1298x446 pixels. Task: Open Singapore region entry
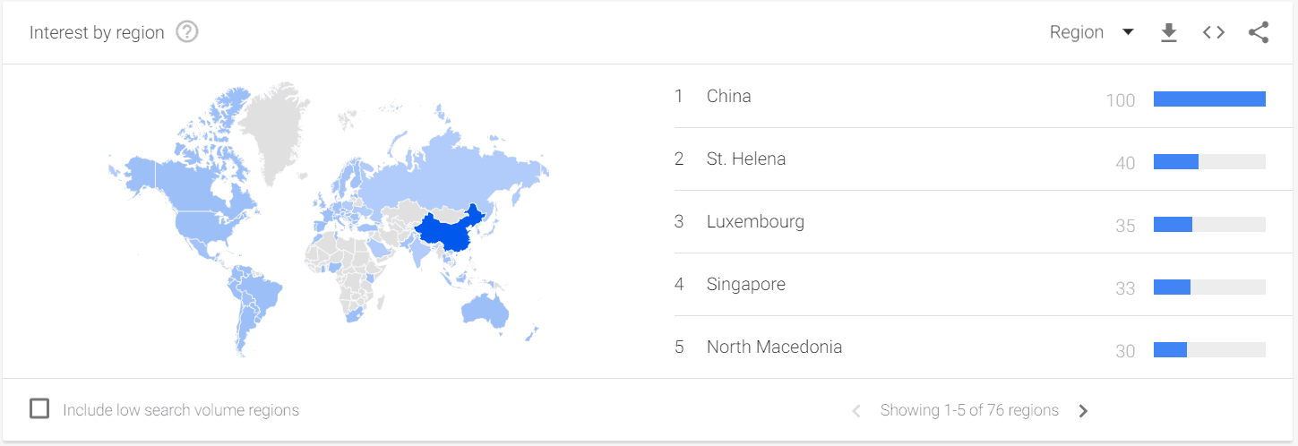click(745, 284)
